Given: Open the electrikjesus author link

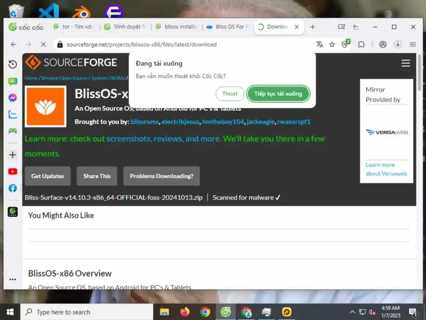Looking at the screenshot, I should [x=181, y=122].
